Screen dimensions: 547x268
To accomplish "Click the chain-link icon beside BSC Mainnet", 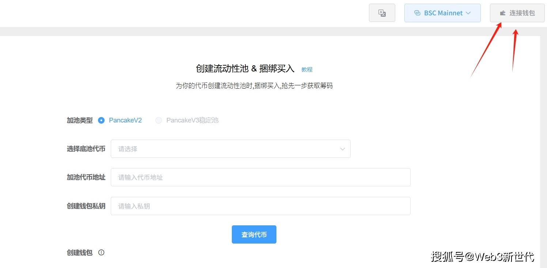I will pyautogui.click(x=417, y=13).
